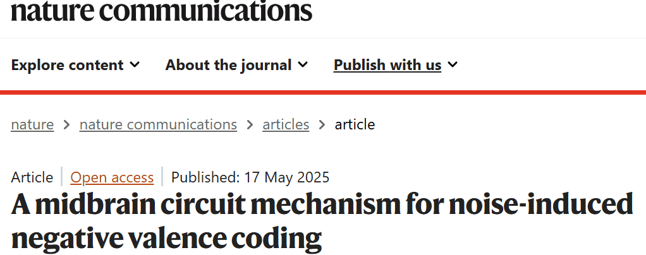The image size is (646, 255).
Task: Click the Published: 17 May 2025 date
Action: click(x=250, y=177)
